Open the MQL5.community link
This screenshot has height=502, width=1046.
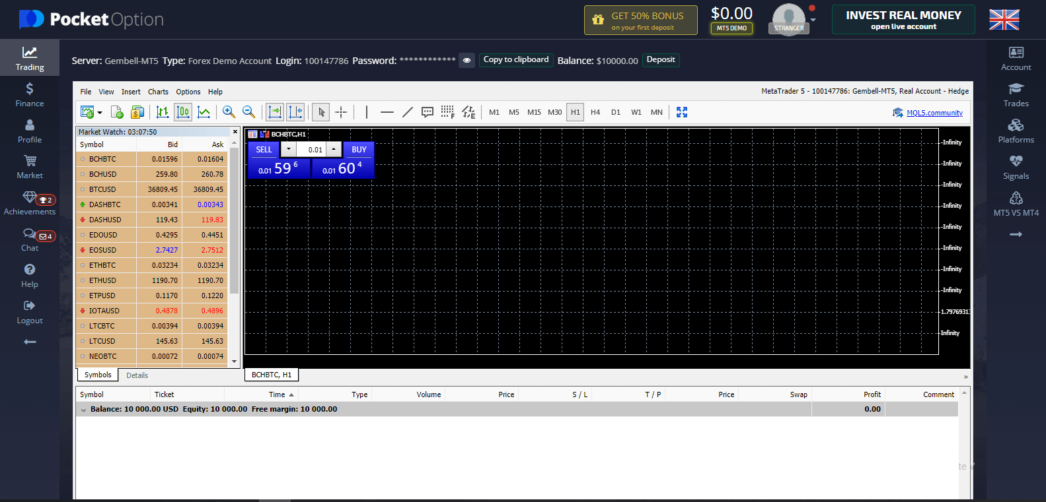[934, 113]
